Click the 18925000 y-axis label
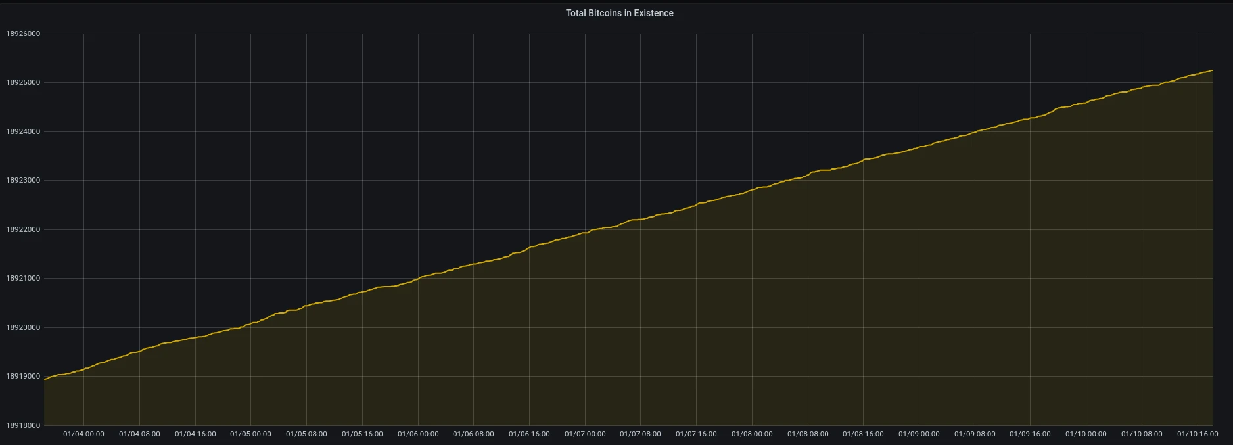The height and width of the screenshot is (445, 1233). point(23,83)
